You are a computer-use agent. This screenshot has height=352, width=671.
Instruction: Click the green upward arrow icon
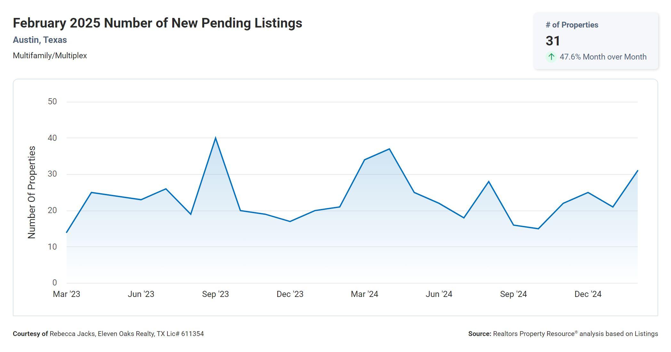tap(551, 57)
